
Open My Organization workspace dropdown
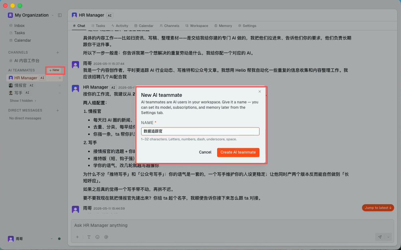(52, 15)
